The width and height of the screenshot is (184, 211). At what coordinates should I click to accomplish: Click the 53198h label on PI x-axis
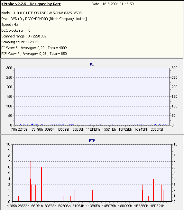(37, 129)
